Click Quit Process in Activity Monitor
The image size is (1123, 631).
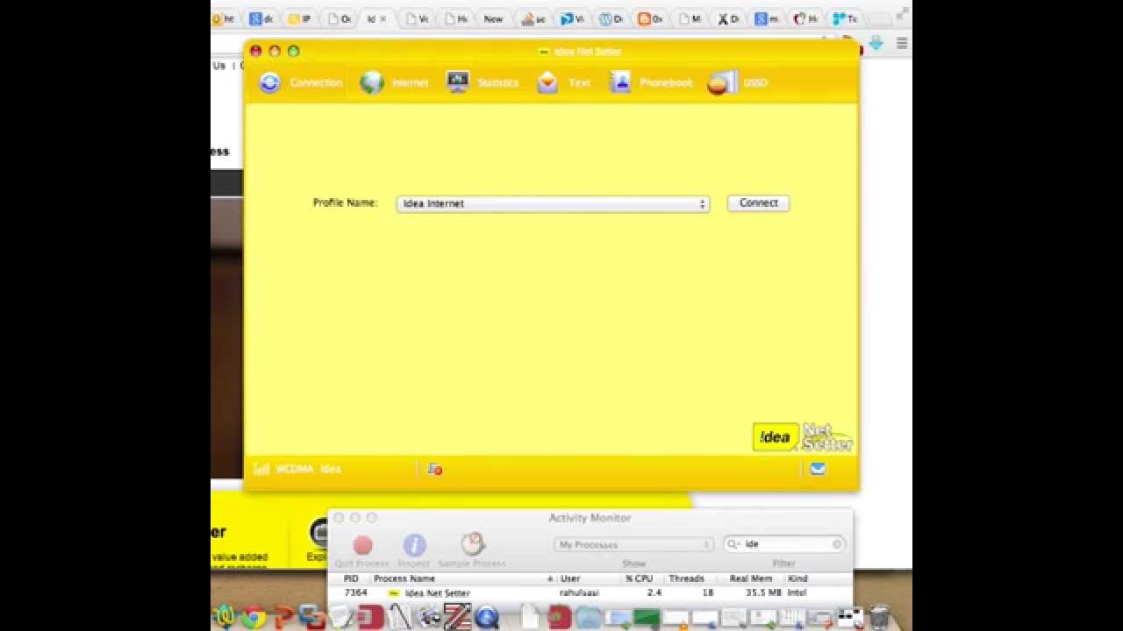[362, 551]
